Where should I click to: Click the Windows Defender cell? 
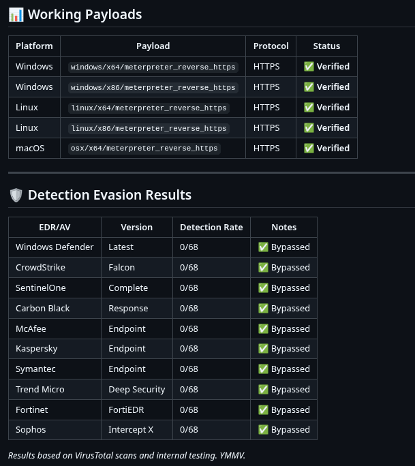tap(55, 247)
